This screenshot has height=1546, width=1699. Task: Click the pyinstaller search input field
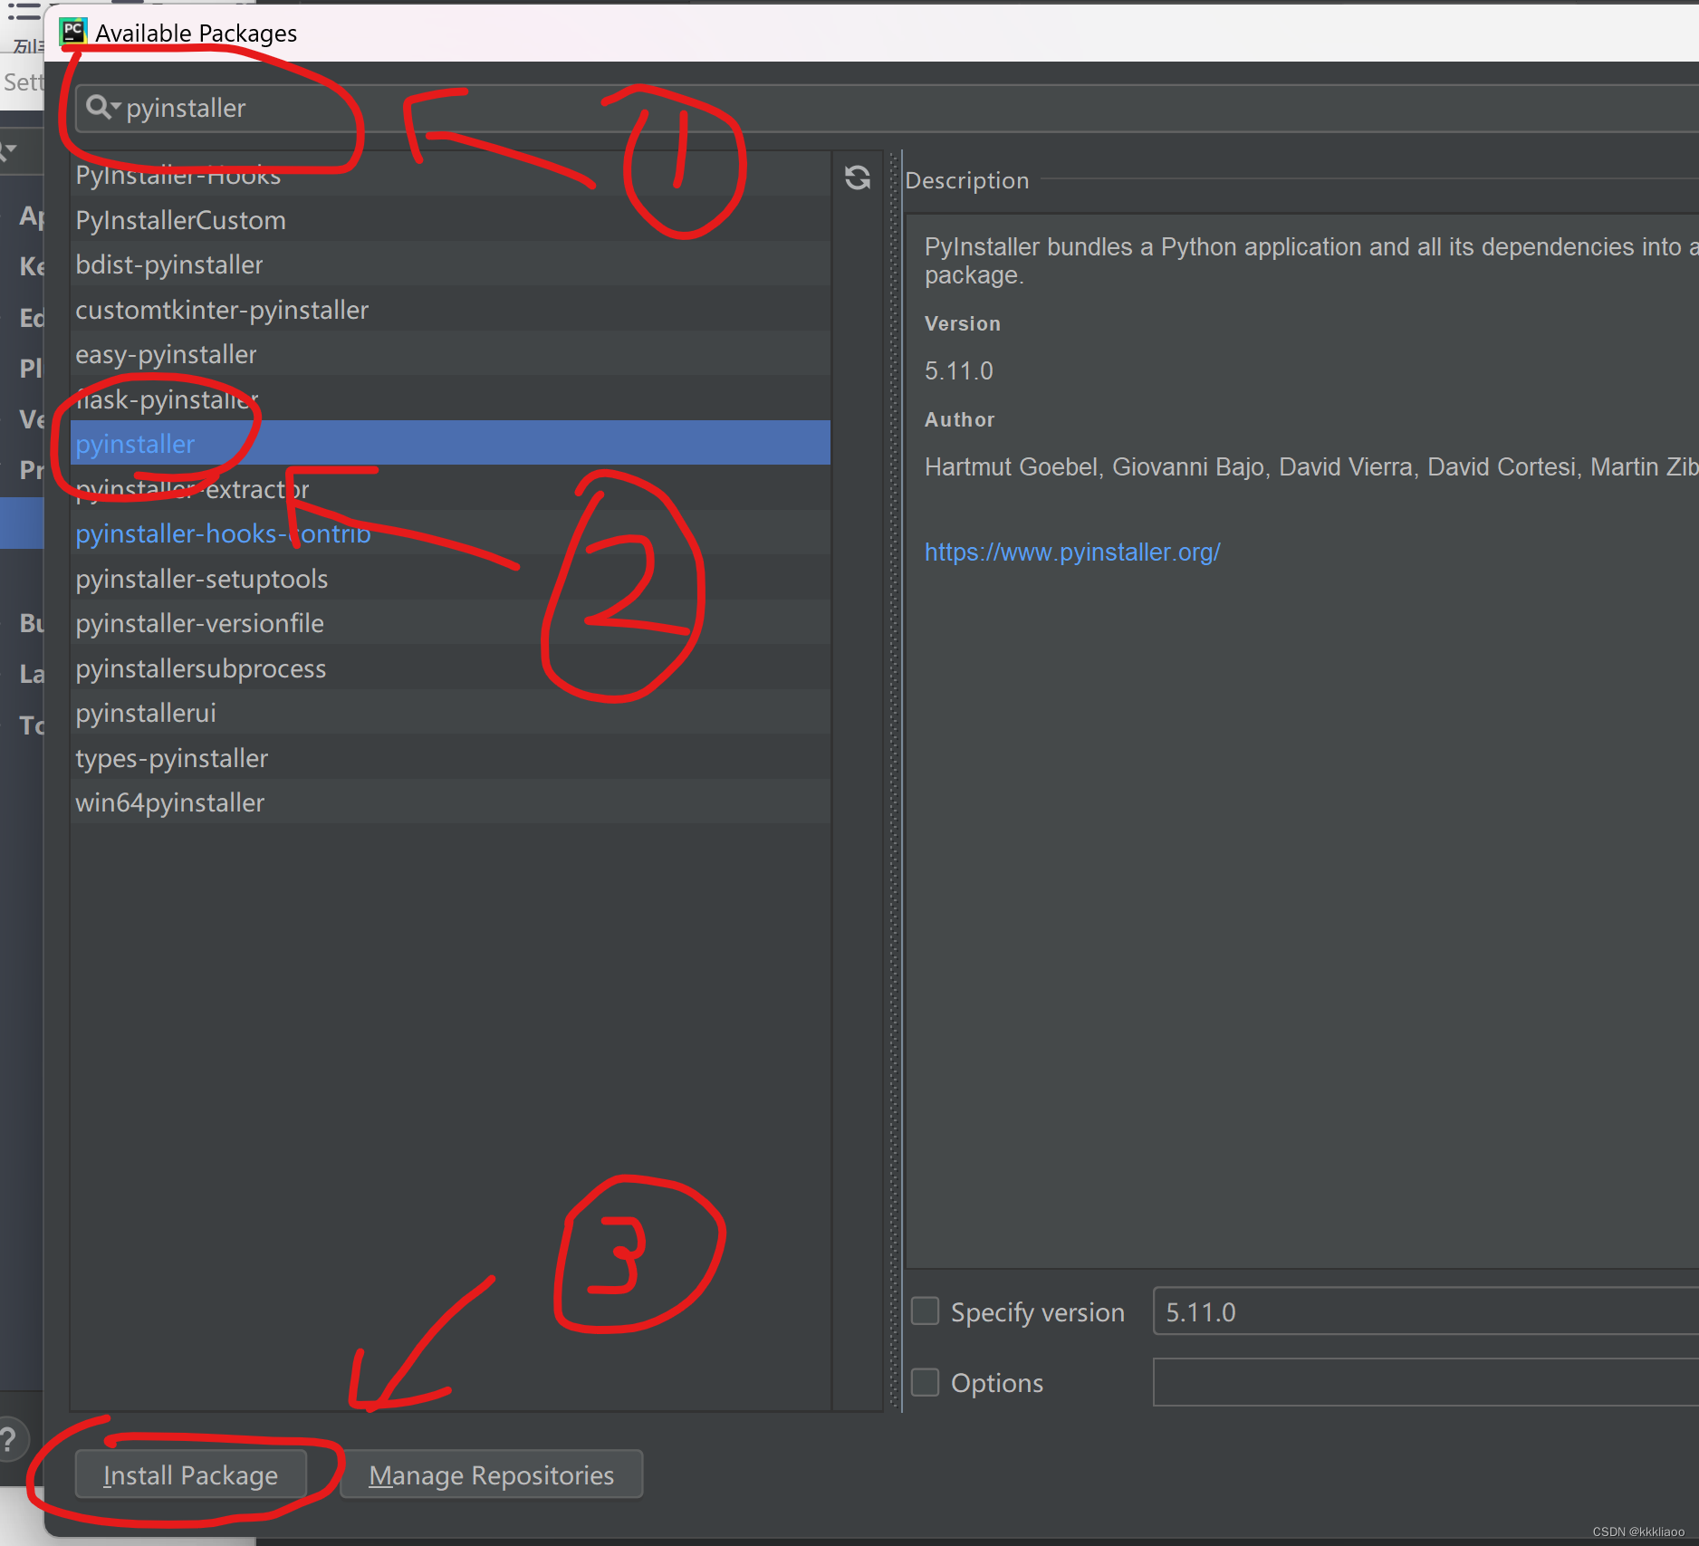coord(888,108)
